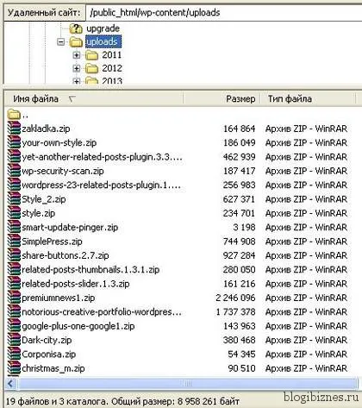362x408 pixels.
Task: Click the Dark-city.zip archive icon
Action: [14, 340]
